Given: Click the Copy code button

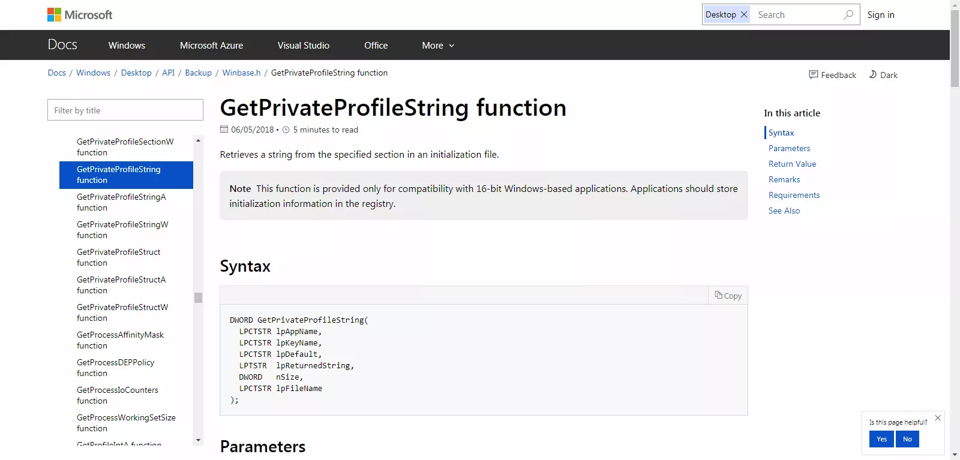Looking at the screenshot, I should point(728,296).
